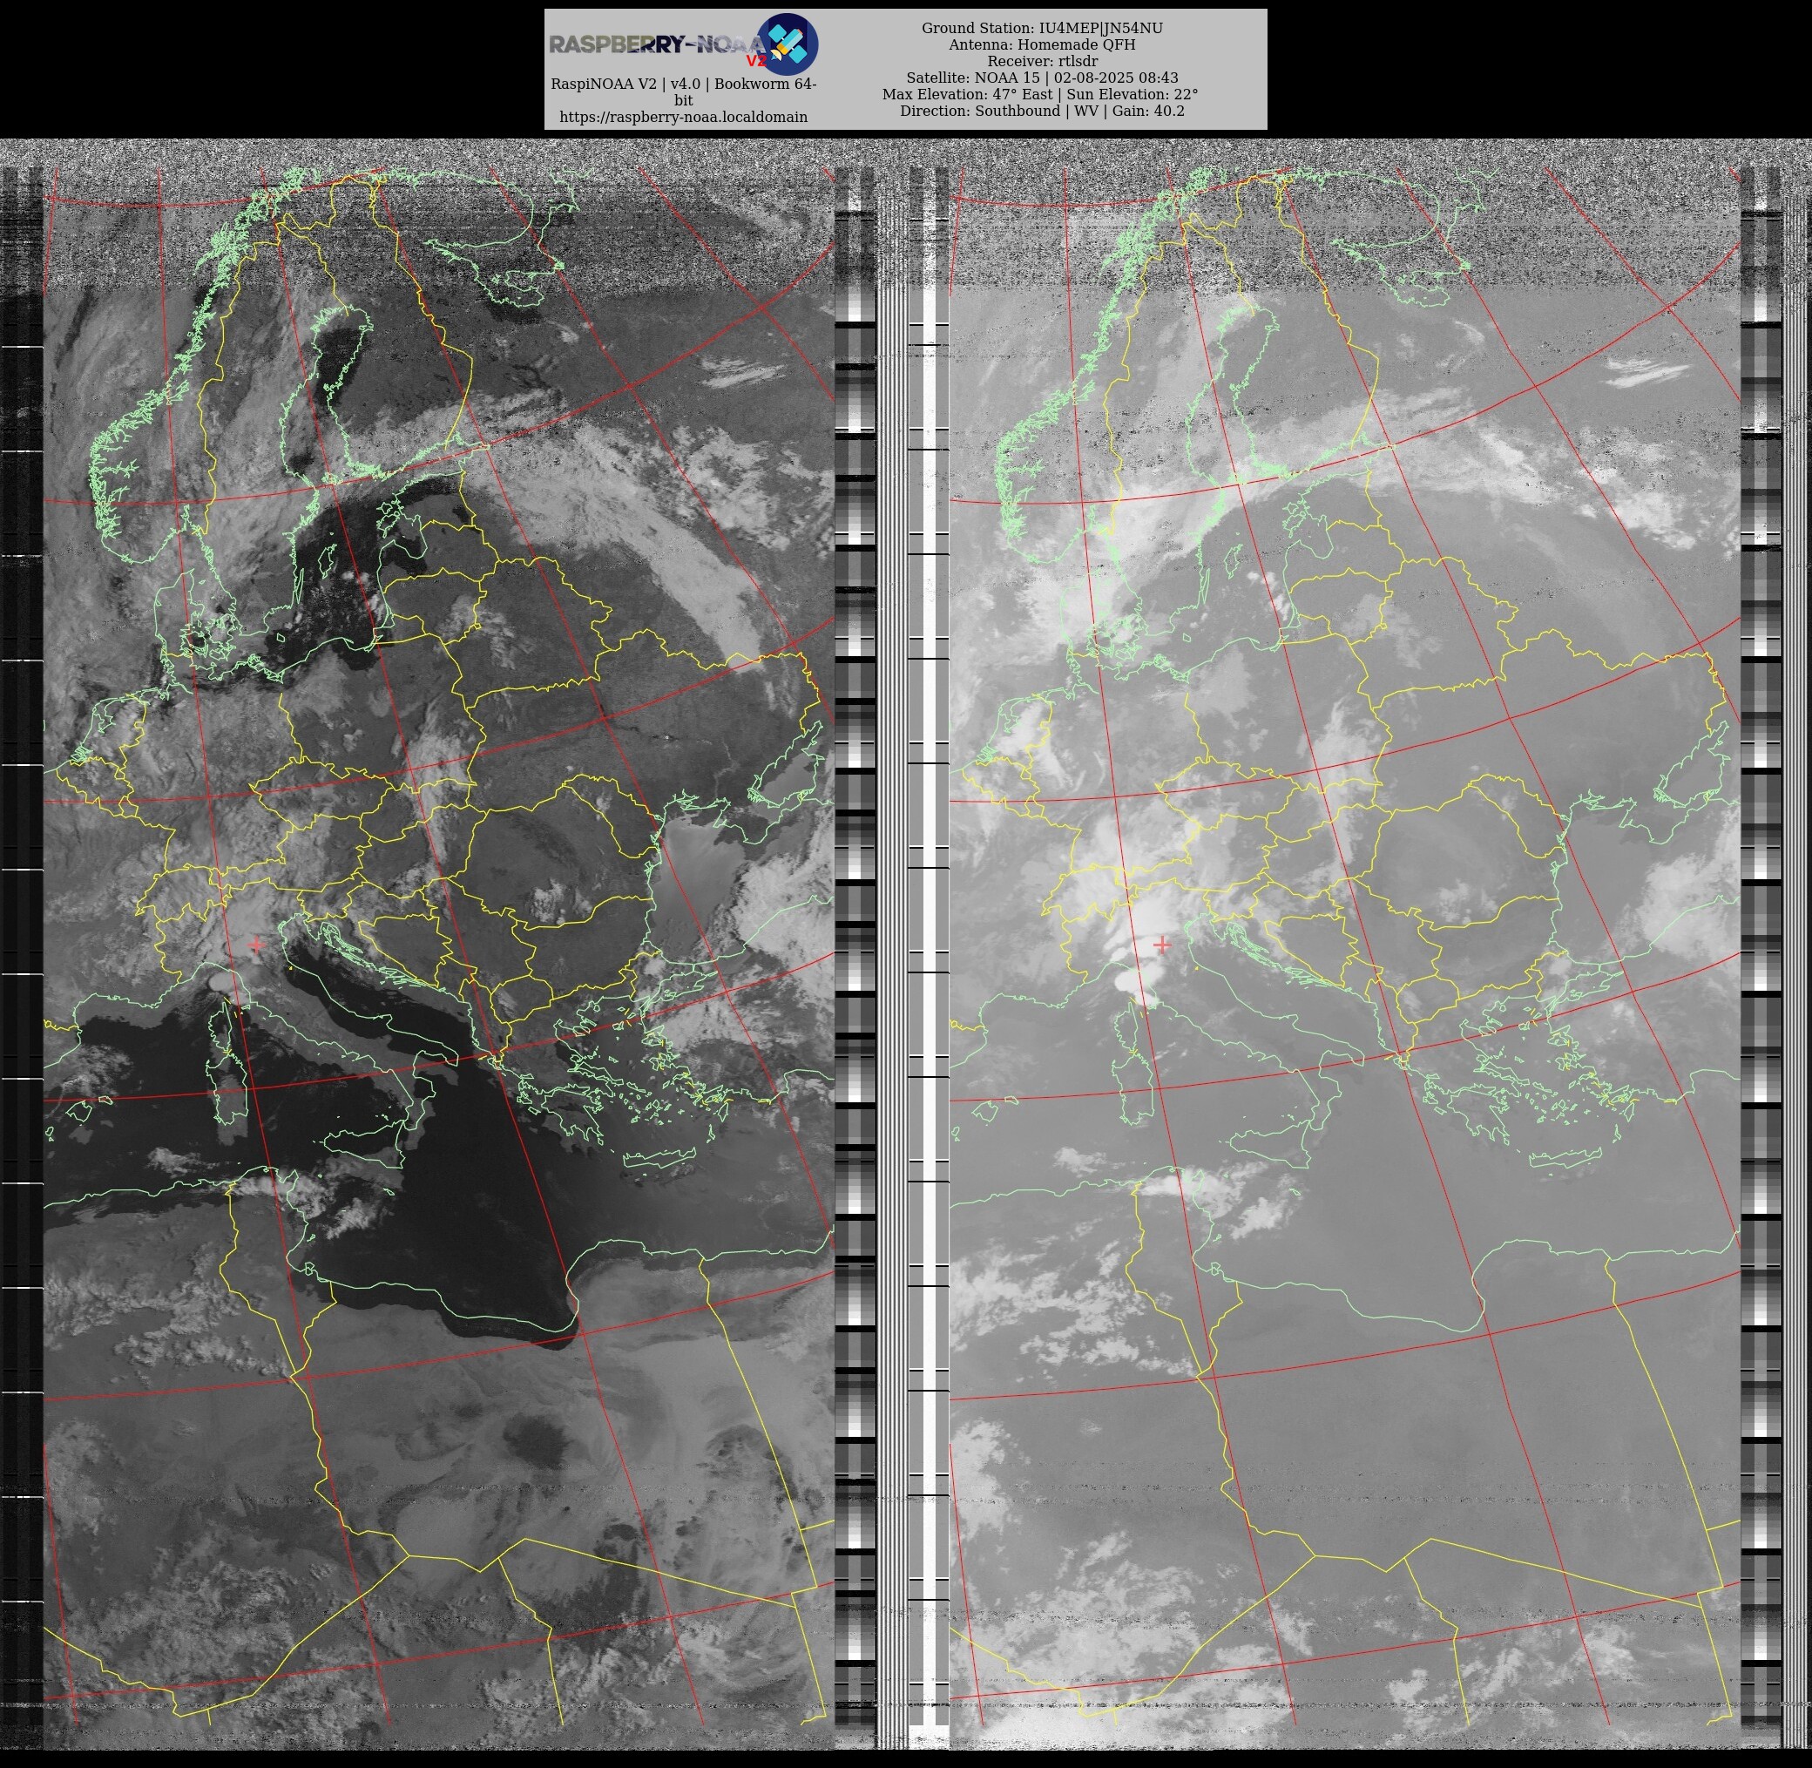Click 'Max Elevation: 47° East | Sun Elevation: 22°'

tap(1039, 95)
